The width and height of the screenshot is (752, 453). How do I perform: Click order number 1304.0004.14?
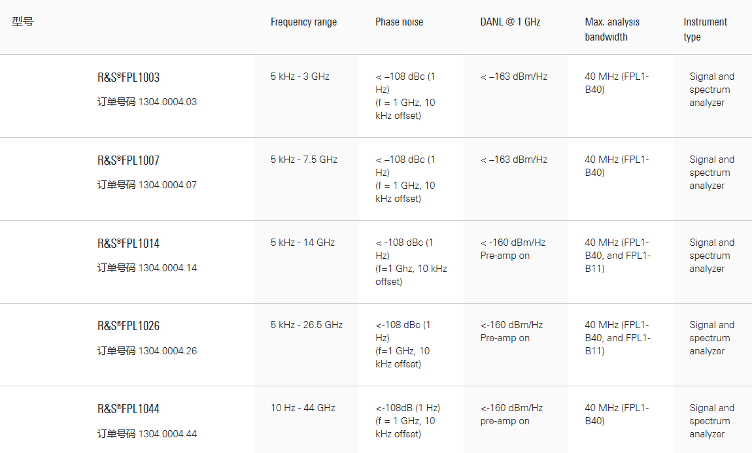(167, 268)
